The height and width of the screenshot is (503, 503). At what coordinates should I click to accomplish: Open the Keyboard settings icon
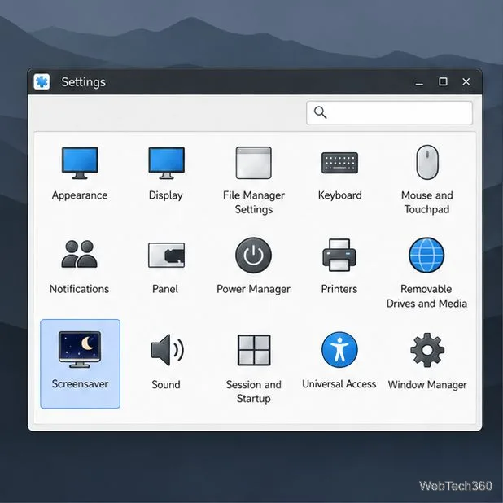click(x=339, y=163)
